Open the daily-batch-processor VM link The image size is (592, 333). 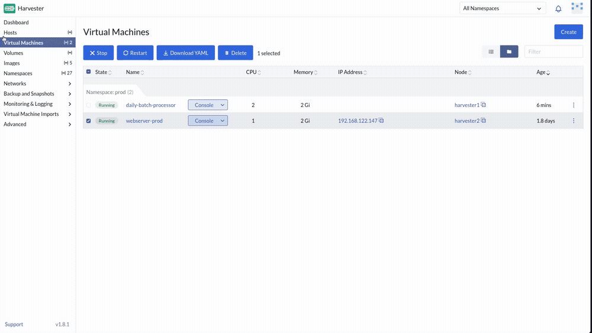[x=150, y=105]
